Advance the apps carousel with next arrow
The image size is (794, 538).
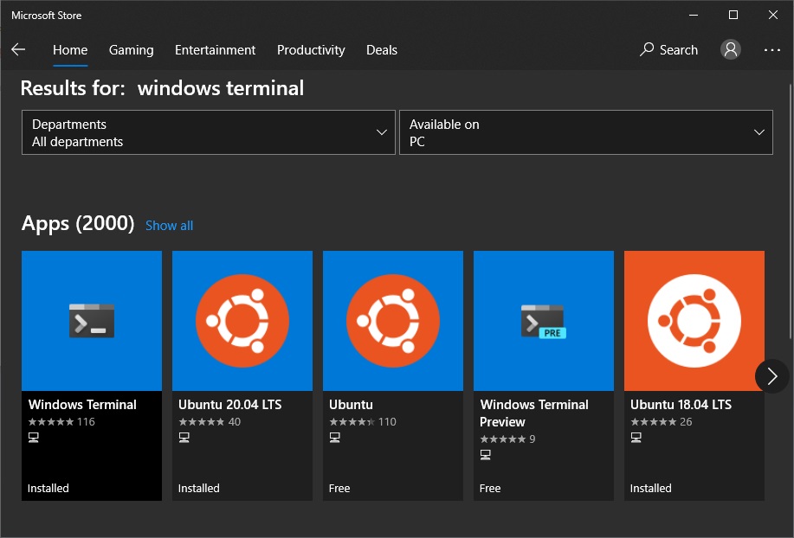771,375
